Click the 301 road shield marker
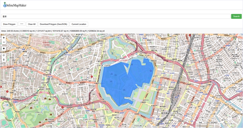Screen dimensions: 243x128 click(x=148, y=91)
